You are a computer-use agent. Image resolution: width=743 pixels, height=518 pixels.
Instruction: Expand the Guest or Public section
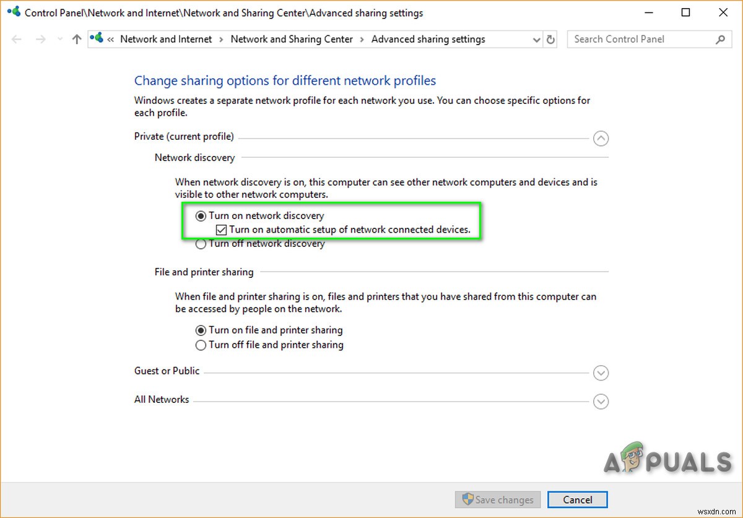601,373
